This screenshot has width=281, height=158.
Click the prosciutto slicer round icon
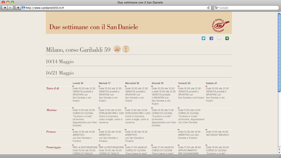pyautogui.click(x=117, y=49)
